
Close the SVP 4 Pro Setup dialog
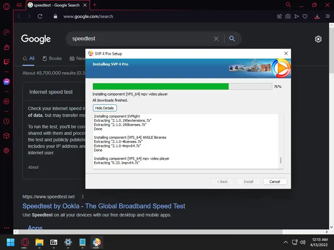[286, 53]
